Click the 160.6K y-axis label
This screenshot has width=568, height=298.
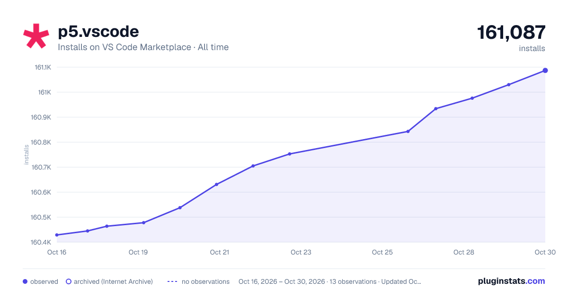41,193
